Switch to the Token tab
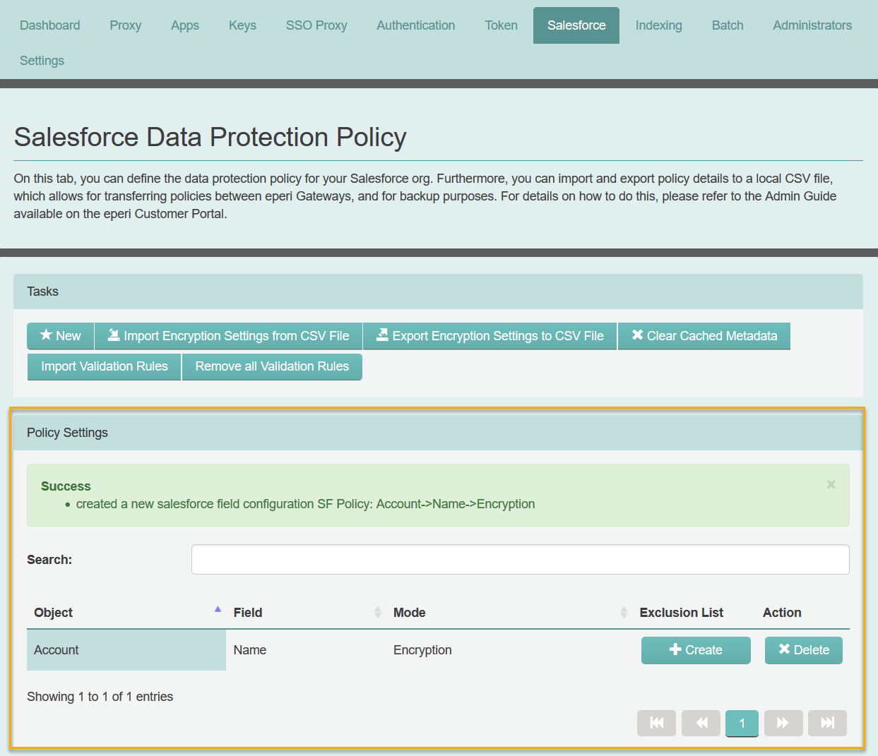 pos(501,25)
